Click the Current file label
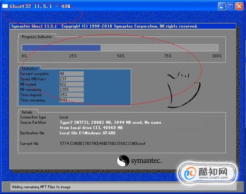The height and width of the screenshot is (194, 246). (29, 143)
